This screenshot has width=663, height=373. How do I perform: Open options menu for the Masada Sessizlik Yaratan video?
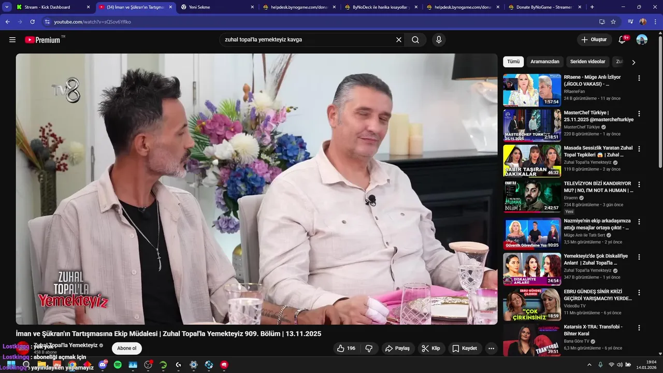point(639,149)
